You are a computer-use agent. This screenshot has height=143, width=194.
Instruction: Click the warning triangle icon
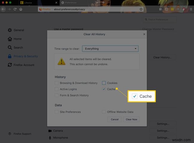[61, 61]
